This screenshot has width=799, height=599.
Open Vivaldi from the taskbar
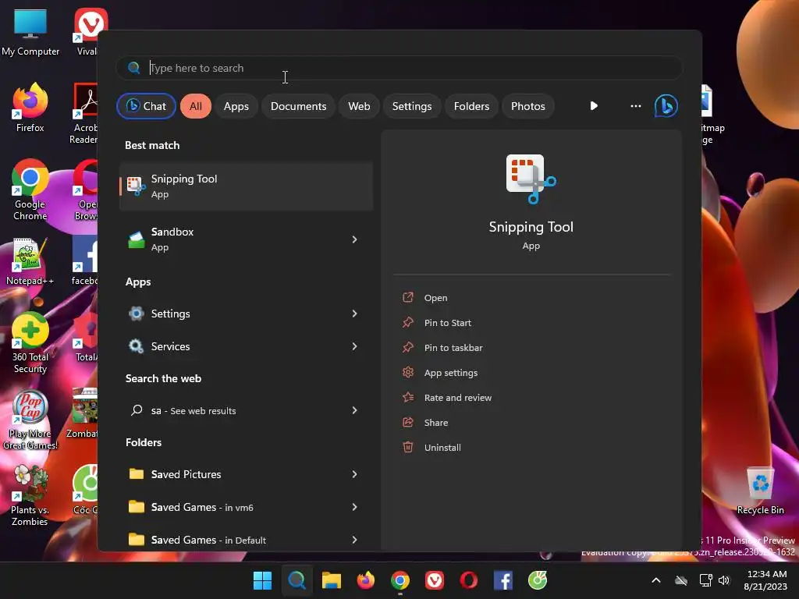434,580
